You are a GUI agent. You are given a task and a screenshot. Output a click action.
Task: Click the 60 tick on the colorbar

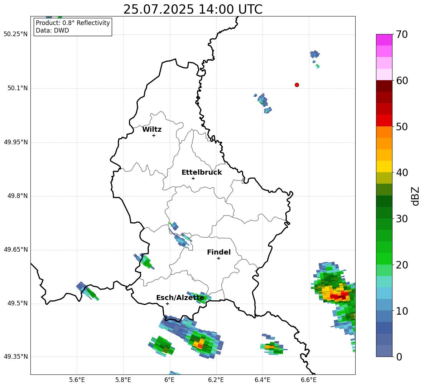pos(402,81)
